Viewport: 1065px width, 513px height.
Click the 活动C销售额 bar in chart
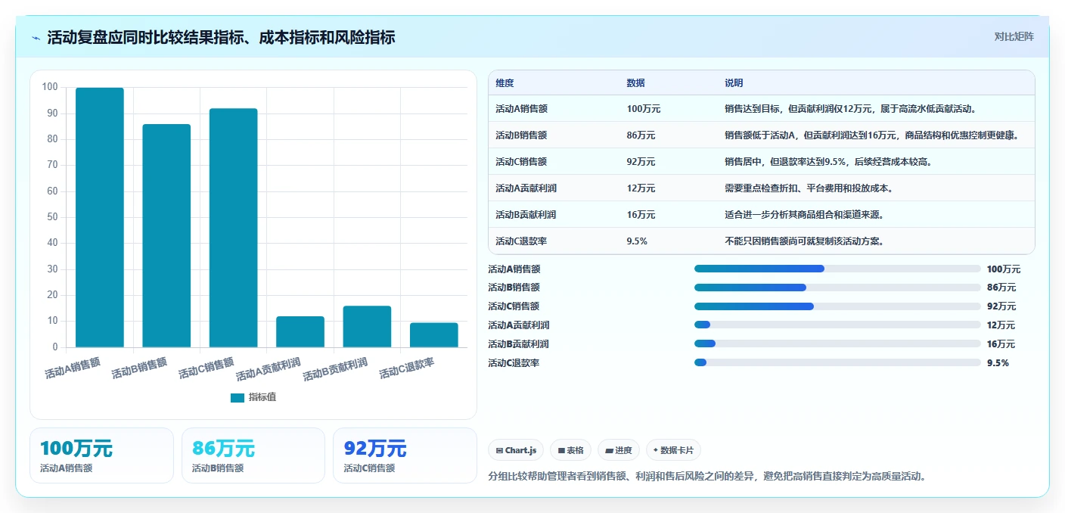coord(233,228)
